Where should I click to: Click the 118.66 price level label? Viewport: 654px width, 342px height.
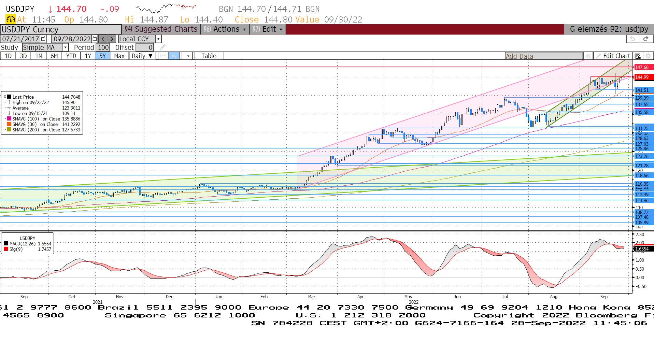[x=643, y=175]
